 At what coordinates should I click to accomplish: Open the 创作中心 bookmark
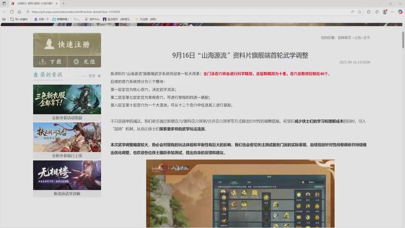(92, 19)
